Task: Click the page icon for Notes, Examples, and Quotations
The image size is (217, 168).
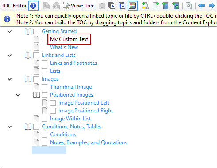Action: 36,142
